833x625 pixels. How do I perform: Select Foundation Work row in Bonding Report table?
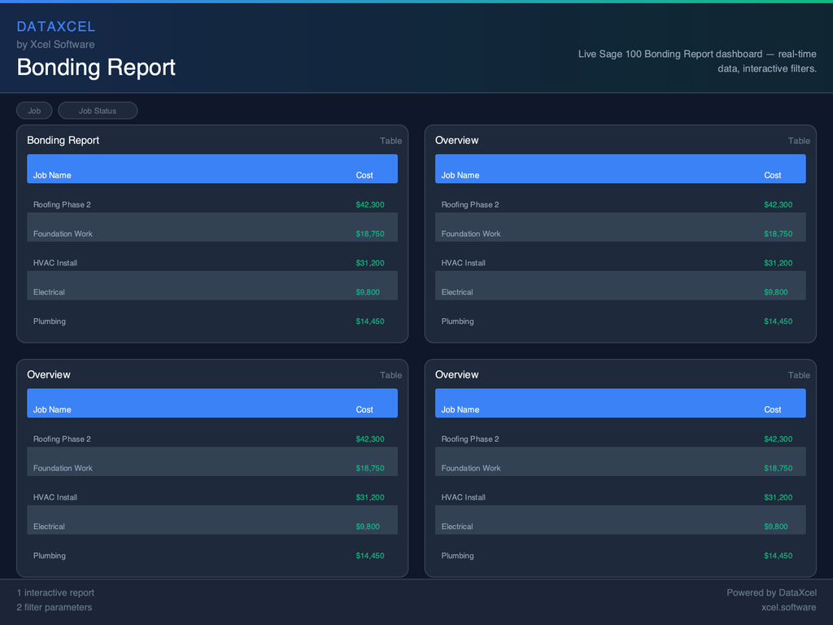click(63, 234)
